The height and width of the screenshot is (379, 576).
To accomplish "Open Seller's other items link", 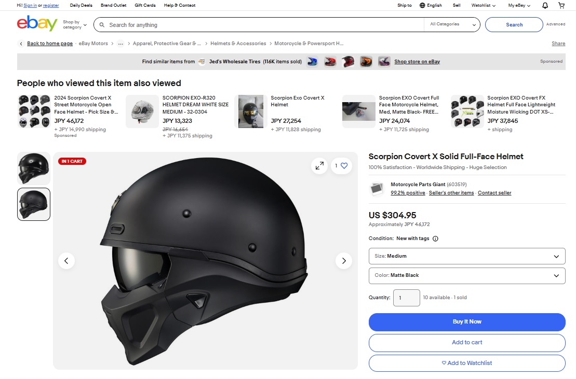I will pos(451,193).
